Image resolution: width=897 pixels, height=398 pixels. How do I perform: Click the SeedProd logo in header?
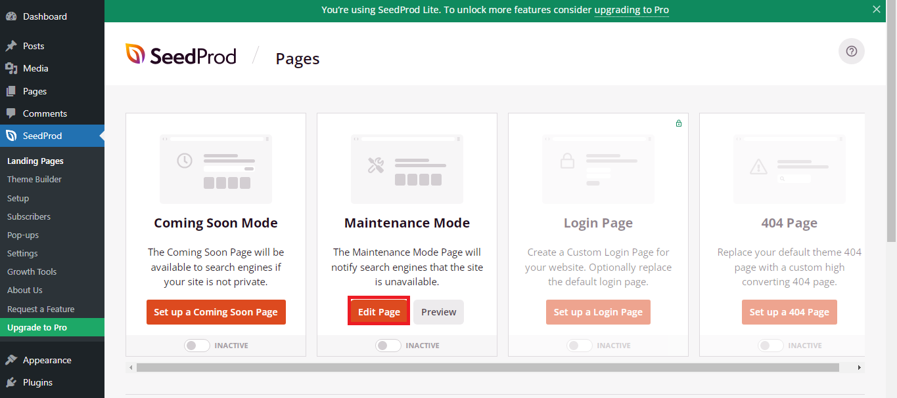181,55
